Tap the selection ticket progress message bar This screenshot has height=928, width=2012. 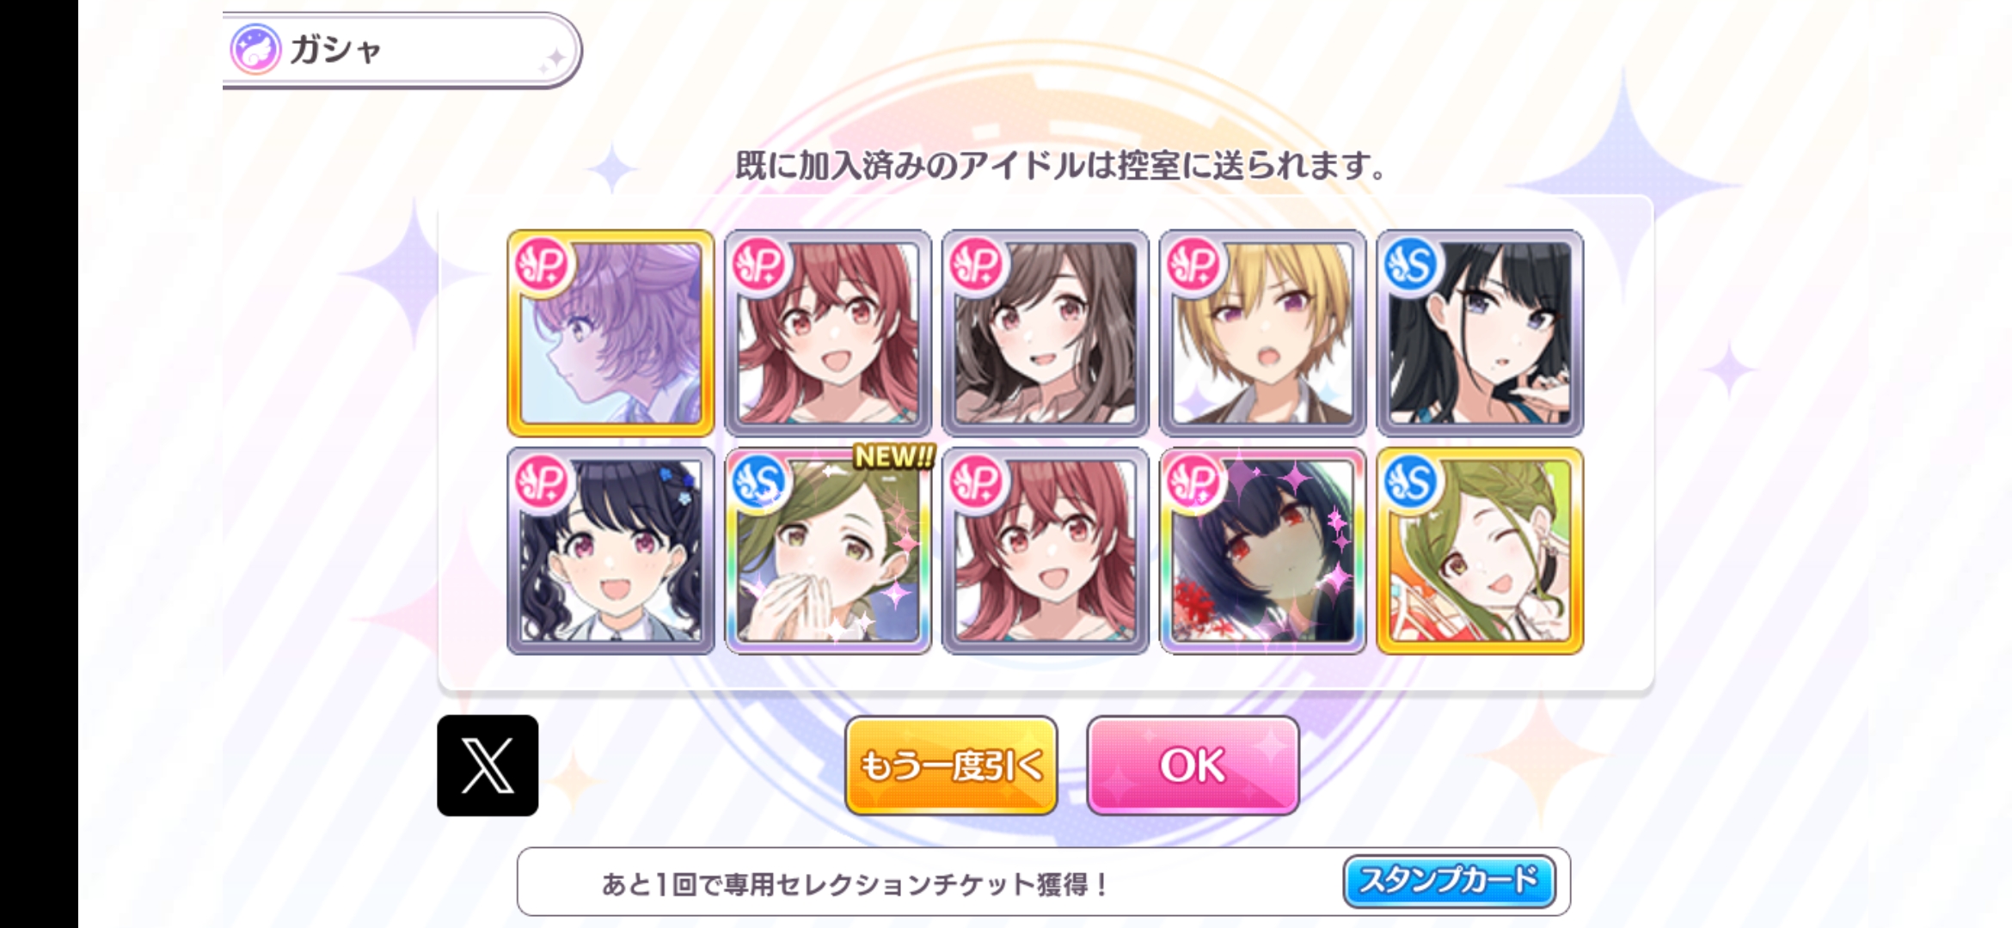(x=1044, y=882)
